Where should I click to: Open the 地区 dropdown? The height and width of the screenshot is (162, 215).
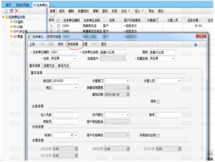76,88
